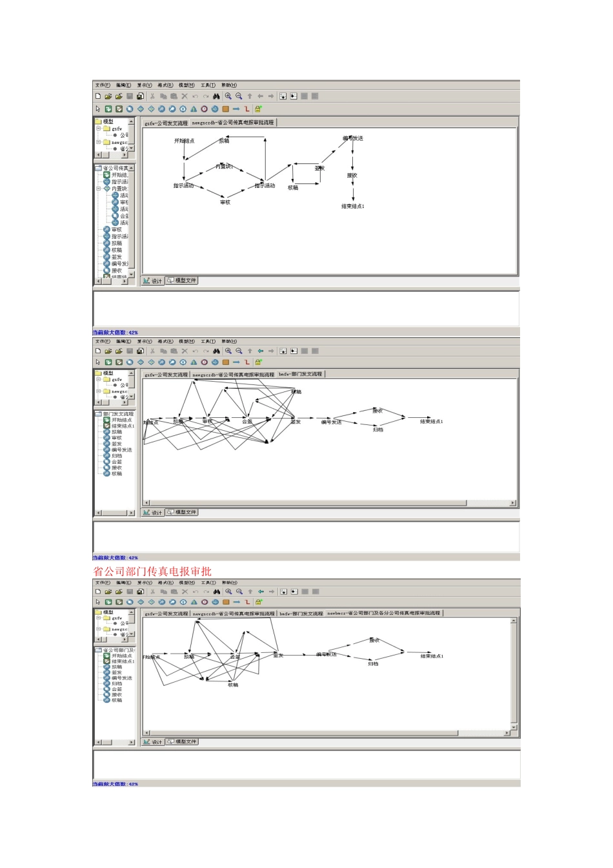Select bmfw-部门发文流程 tab in middle screenshot
Screen dimensions: 613x868
click(x=301, y=374)
